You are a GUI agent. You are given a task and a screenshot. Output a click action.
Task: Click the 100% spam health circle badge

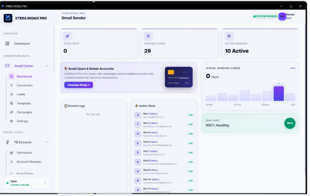coord(290,123)
